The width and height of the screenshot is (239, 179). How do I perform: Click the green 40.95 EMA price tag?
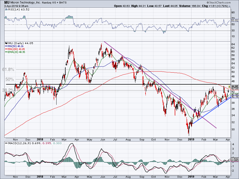click(235, 94)
